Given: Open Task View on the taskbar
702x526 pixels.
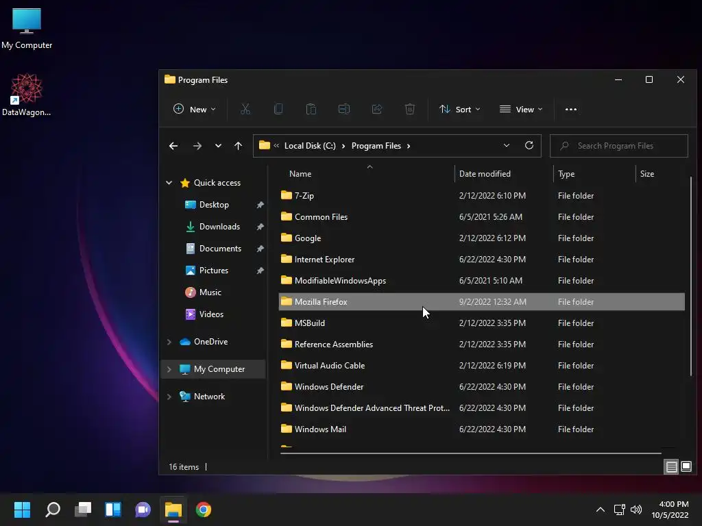Looking at the screenshot, I should click(83, 510).
